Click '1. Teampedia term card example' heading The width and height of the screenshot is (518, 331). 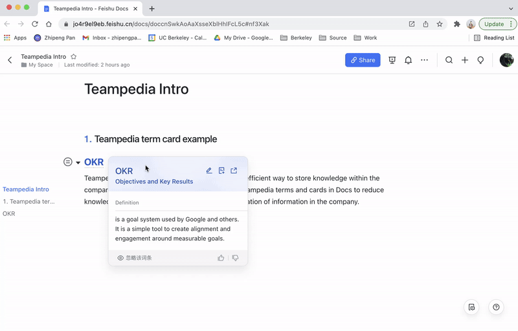(151, 139)
